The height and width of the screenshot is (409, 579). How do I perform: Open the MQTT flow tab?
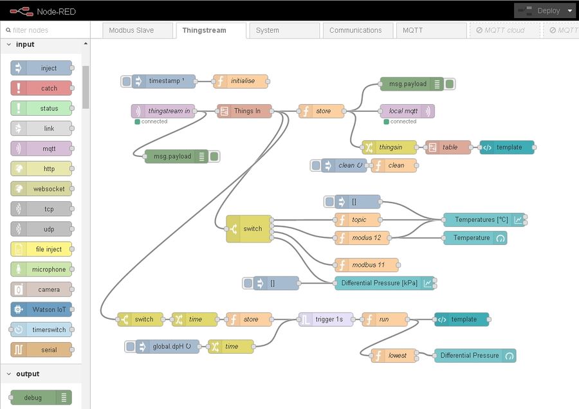431,30
